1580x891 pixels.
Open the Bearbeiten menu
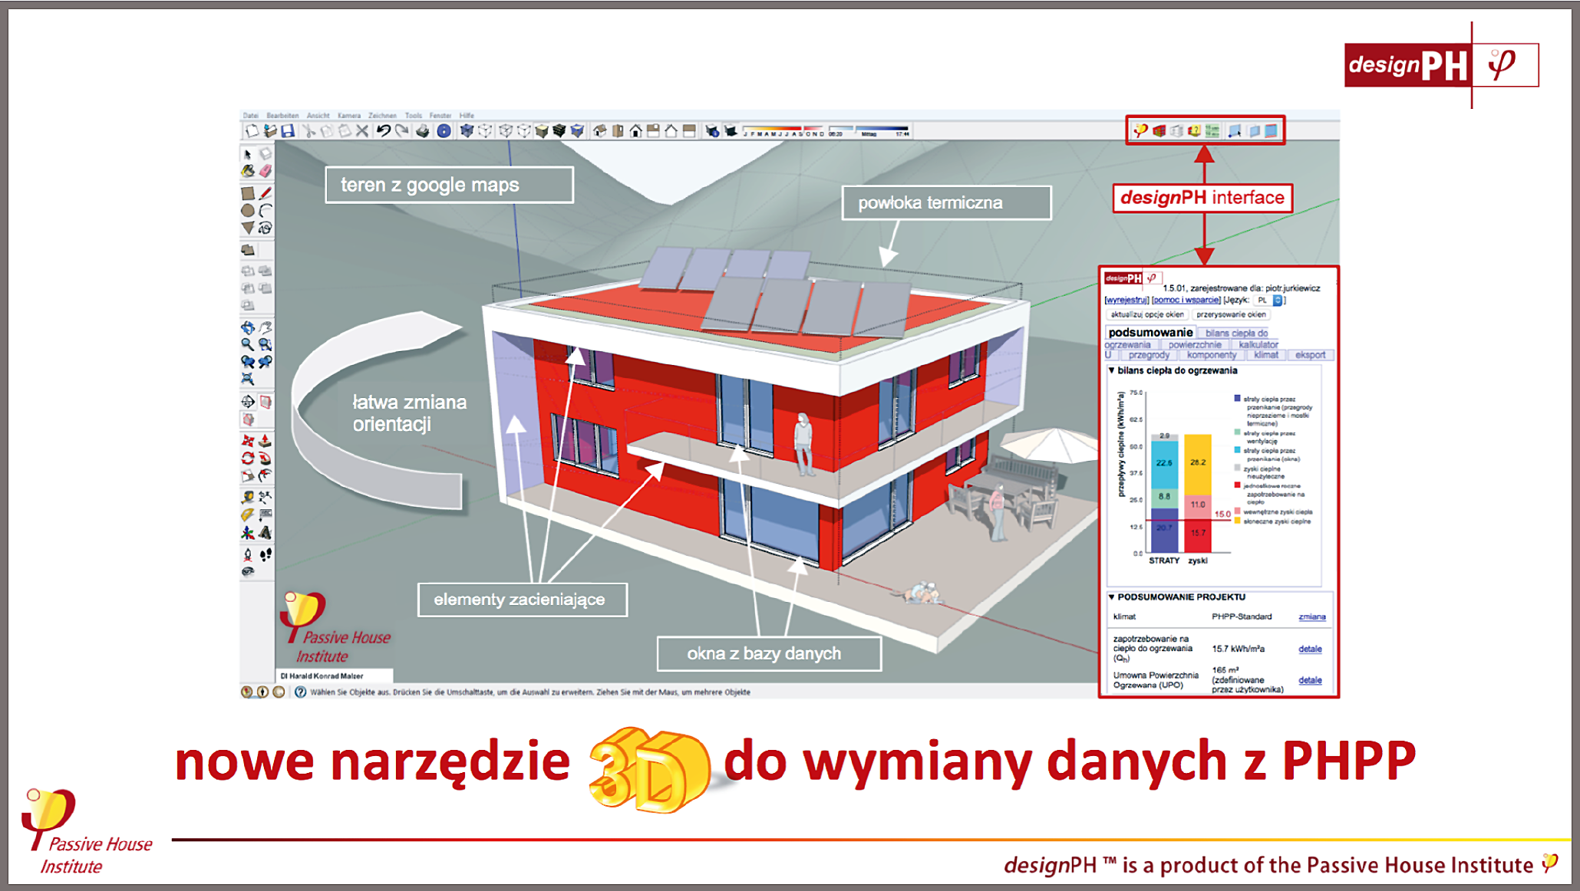[x=283, y=116]
